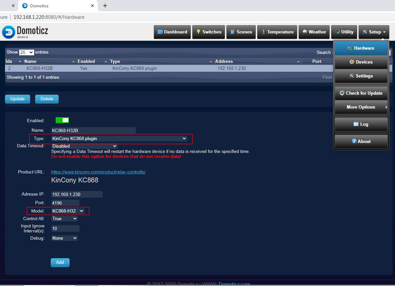Open the Data Timeout dropdown

[84, 146]
